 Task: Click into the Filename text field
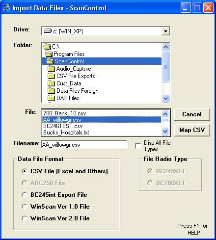(84, 145)
